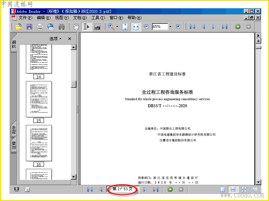
Task: Open the 帮助 menu
Action: click(x=134, y=18)
